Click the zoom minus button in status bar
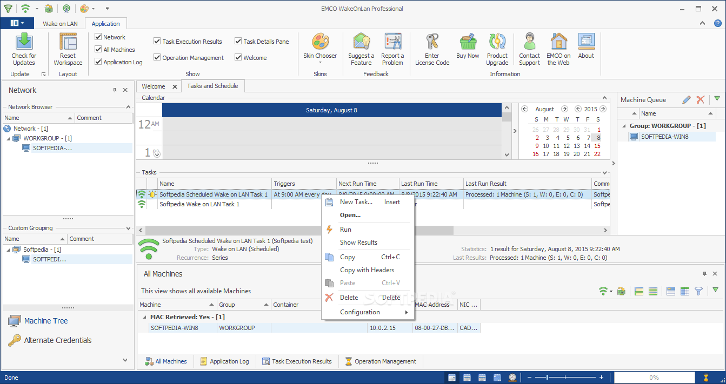This screenshot has height=384, width=726. click(x=529, y=378)
